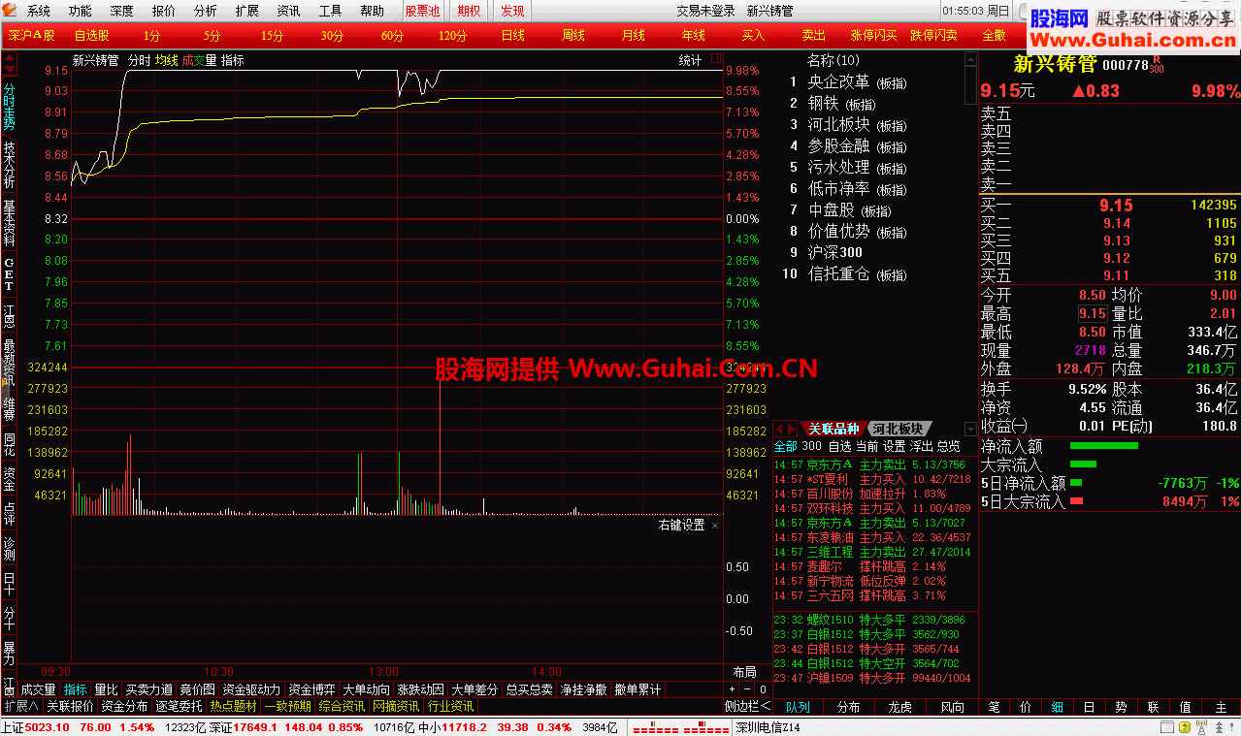Toggle the 侧边栏 collapse arrow
Image resolution: width=1242 pixels, height=736 pixels.
click(747, 706)
